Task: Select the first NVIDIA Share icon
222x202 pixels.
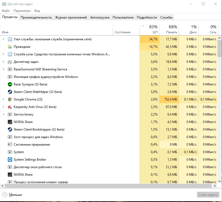Action: (x=10, y=122)
